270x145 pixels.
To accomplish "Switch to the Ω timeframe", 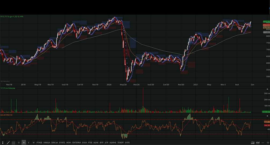I will [x=19, y=143].
